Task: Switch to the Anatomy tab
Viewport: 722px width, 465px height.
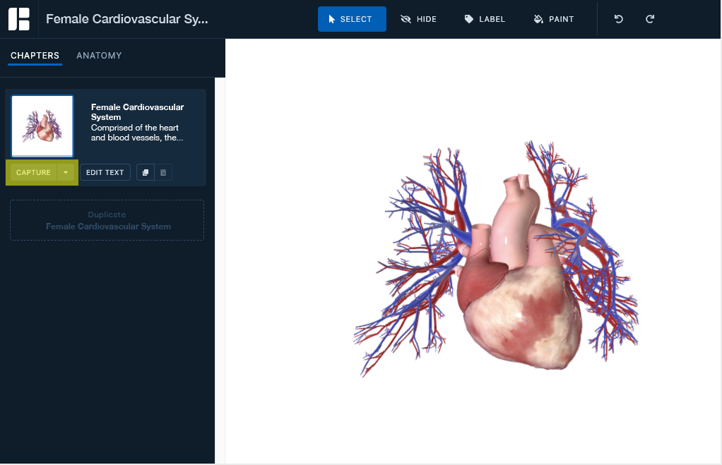Action: [x=99, y=56]
